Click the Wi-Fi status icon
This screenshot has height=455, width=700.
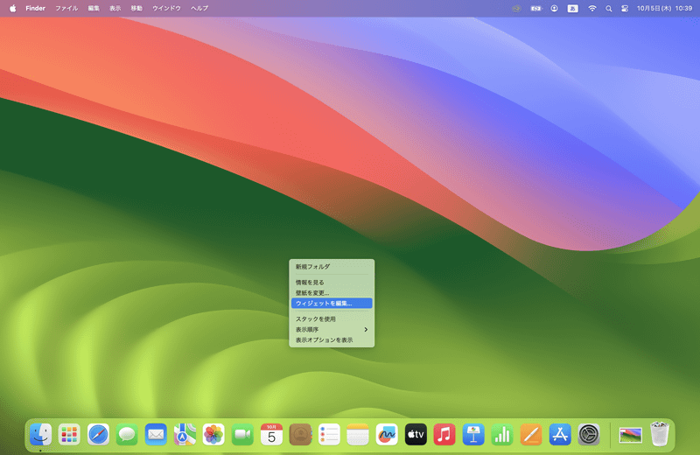pyautogui.click(x=592, y=8)
